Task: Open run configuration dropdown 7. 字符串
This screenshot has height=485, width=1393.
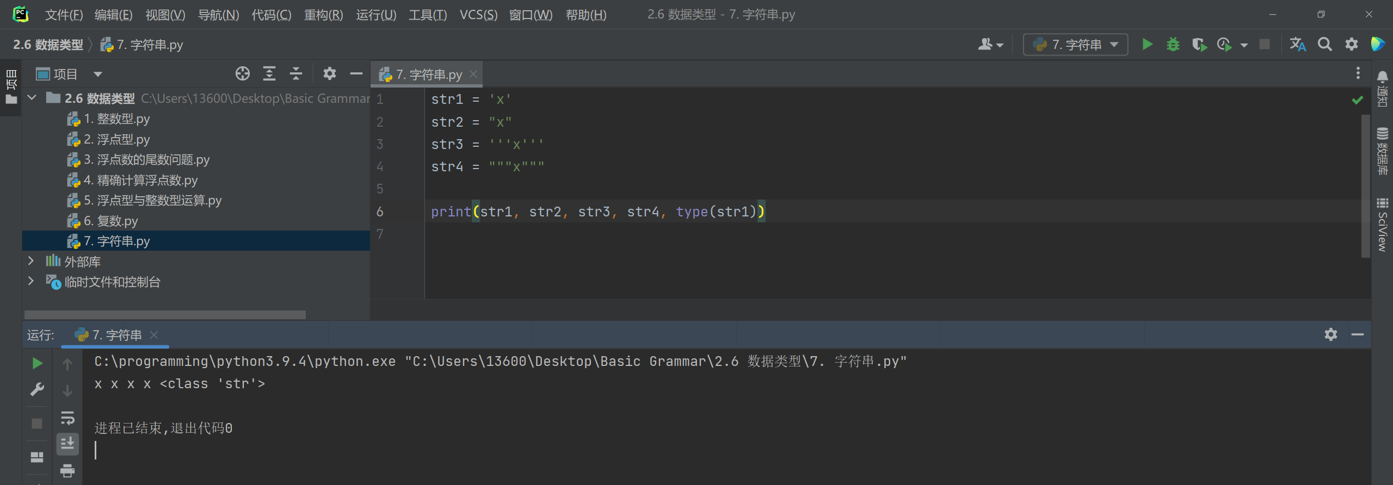Action: tap(1076, 45)
